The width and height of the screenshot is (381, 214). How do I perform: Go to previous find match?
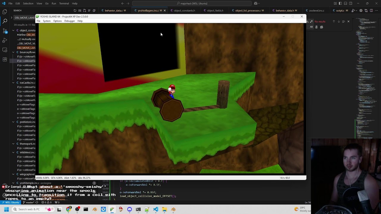pos(334,21)
